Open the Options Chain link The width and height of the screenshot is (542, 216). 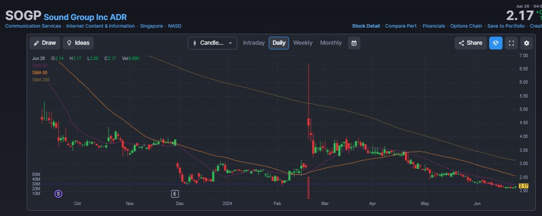coord(466,26)
